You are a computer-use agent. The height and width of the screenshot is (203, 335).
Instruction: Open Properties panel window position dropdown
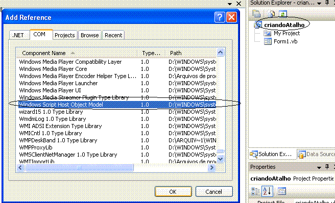click(x=319, y=167)
